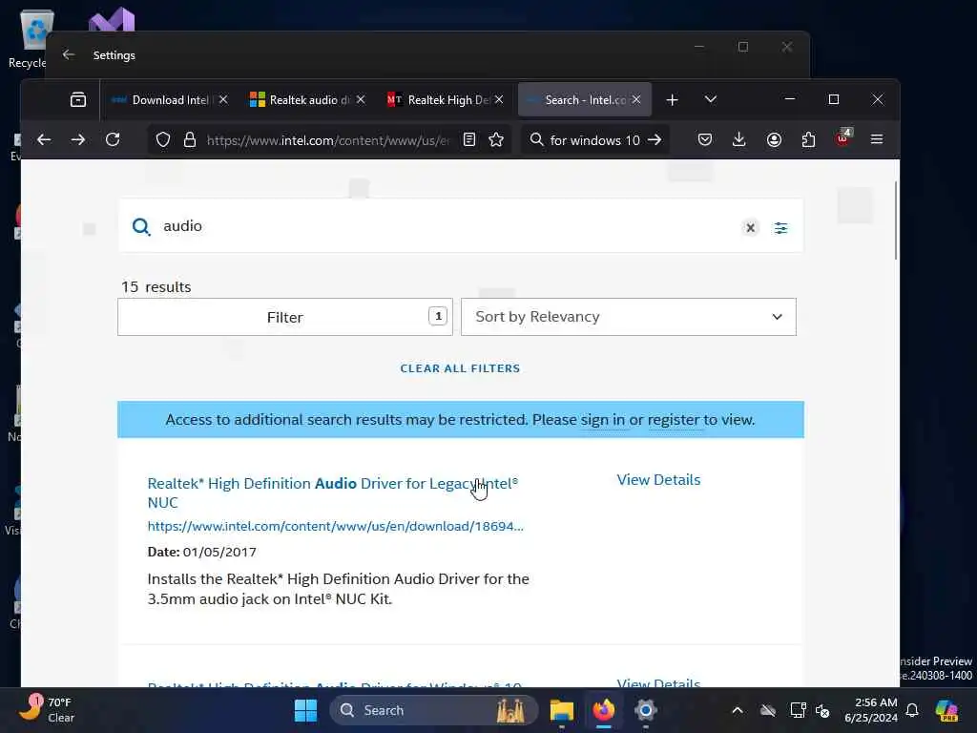The height and width of the screenshot is (733, 977).
Task: Follow the sign in link
Action: (603, 420)
